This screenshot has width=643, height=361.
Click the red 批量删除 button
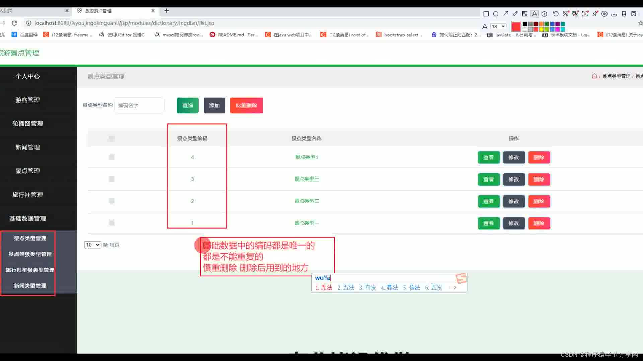click(246, 105)
